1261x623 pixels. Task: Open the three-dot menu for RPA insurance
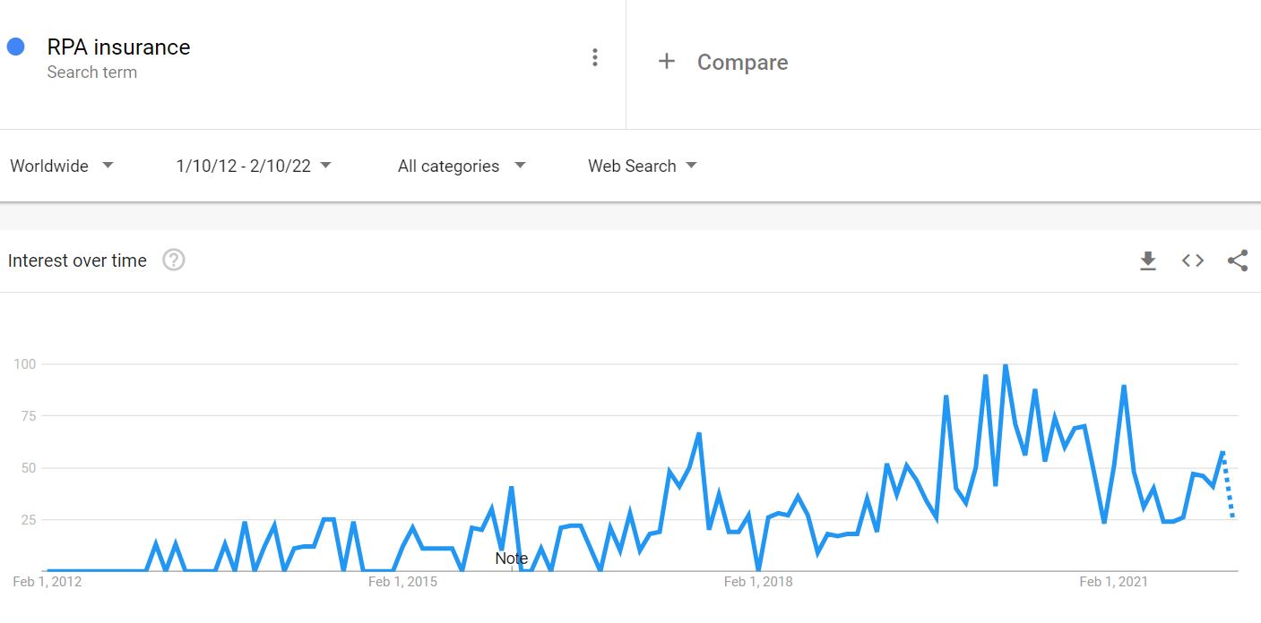(594, 58)
